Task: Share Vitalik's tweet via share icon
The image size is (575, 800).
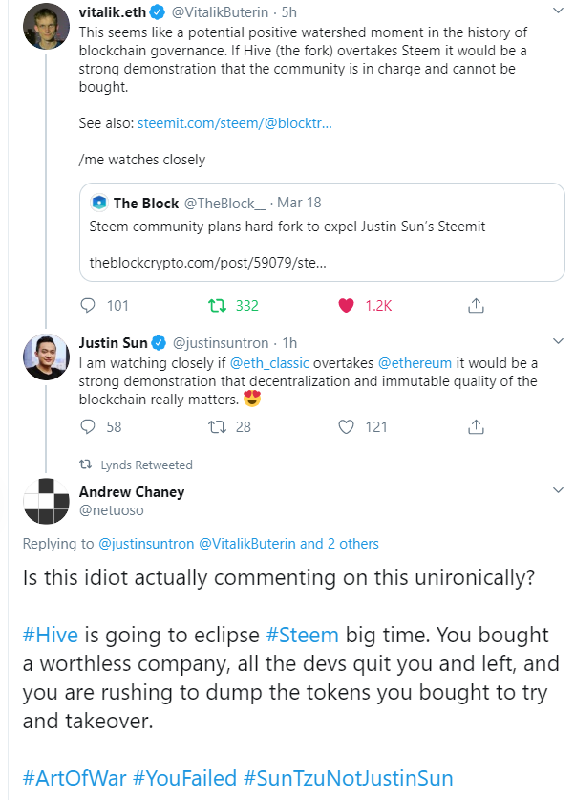Action: click(x=475, y=306)
